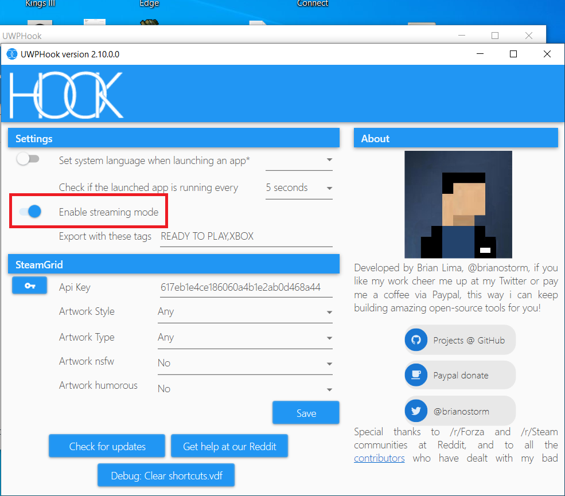Viewport: 565px width, 496px height.
Task: Open the Artwork nsfw dropdown
Action: 245,364
